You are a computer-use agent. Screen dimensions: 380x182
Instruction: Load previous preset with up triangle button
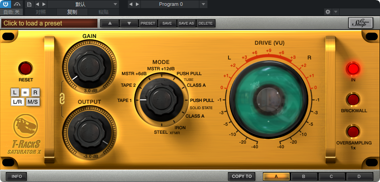click(x=110, y=23)
